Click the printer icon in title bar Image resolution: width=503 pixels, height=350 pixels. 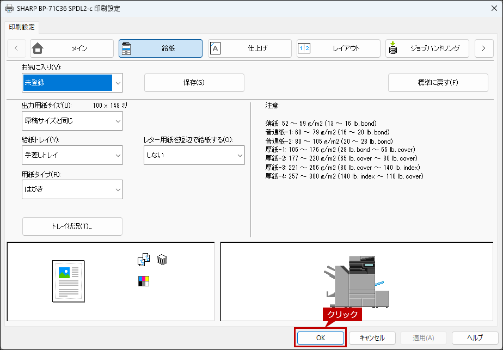[x=9, y=9]
